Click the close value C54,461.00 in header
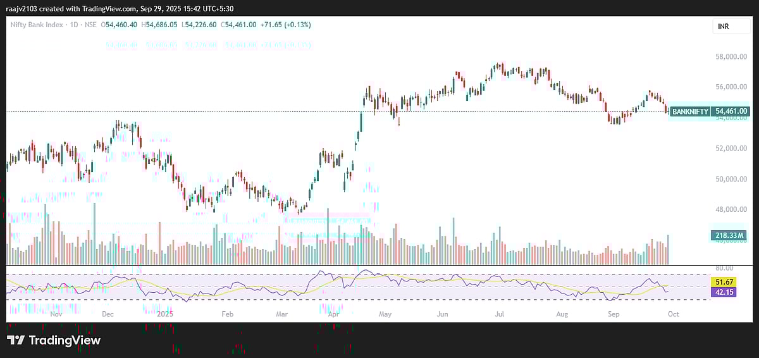This screenshot has width=759, height=358. coord(238,25)
